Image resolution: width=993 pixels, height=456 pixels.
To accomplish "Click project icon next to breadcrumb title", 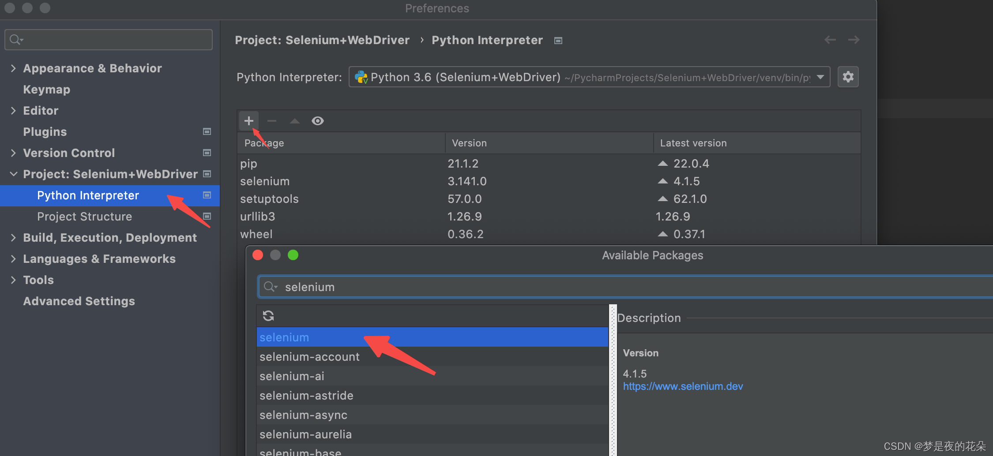I will click(x=558, y=41).
